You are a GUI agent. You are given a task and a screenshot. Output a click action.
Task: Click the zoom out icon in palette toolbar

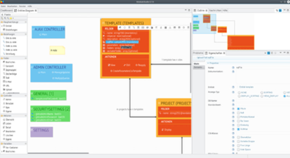(x=8, y=18)
